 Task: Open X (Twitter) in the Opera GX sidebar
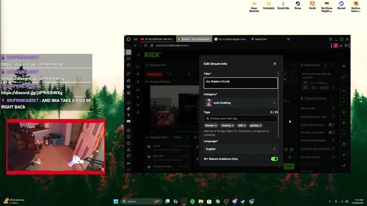pos(128,115)
